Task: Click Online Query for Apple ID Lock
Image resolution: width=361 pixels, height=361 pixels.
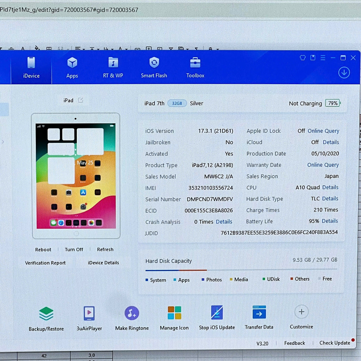Action: (x=323, y=131)
